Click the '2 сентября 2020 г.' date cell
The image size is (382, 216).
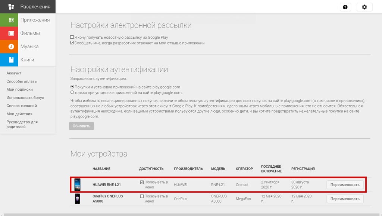[x=270, y=185]
